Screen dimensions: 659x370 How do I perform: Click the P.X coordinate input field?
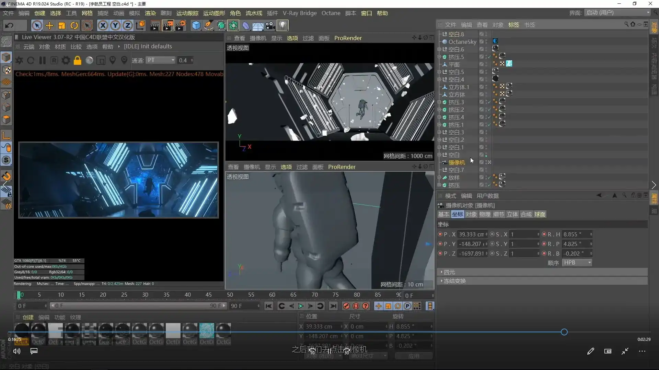(x=471, y=234)
